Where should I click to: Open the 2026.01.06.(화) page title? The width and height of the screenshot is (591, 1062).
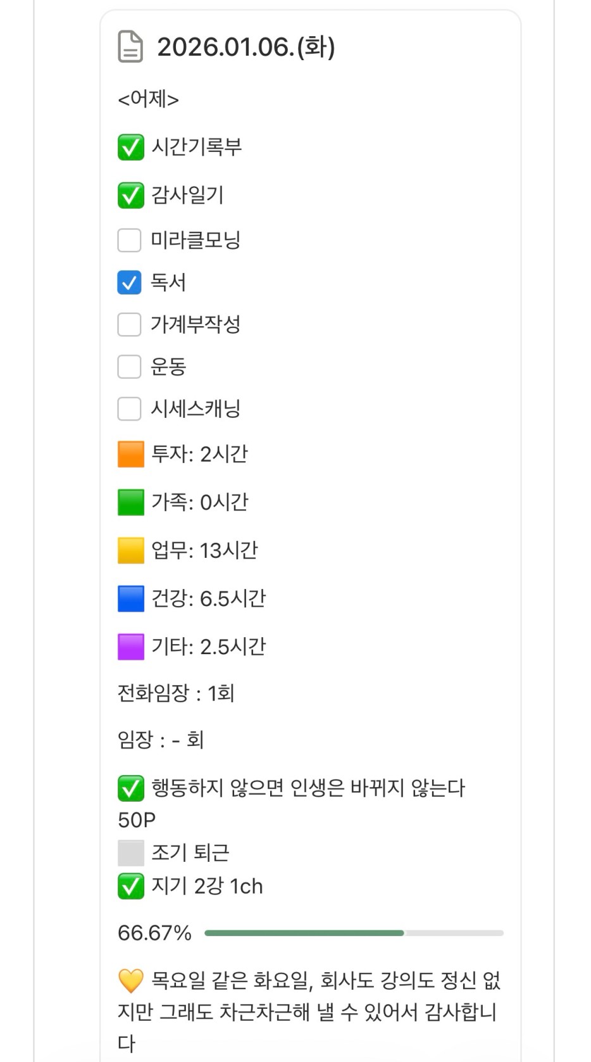[246, 47]
